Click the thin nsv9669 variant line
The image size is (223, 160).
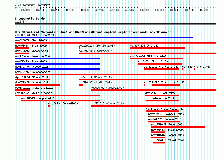coord(188,69)
